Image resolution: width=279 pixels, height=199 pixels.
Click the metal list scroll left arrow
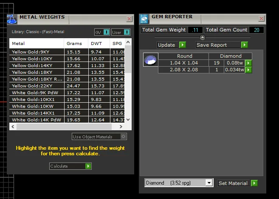[x=13, y=126]
